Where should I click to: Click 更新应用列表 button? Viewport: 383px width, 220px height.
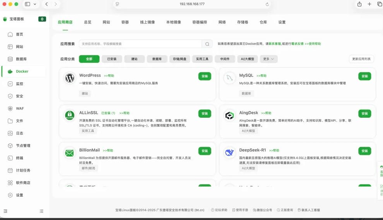(x=361, y=59)
